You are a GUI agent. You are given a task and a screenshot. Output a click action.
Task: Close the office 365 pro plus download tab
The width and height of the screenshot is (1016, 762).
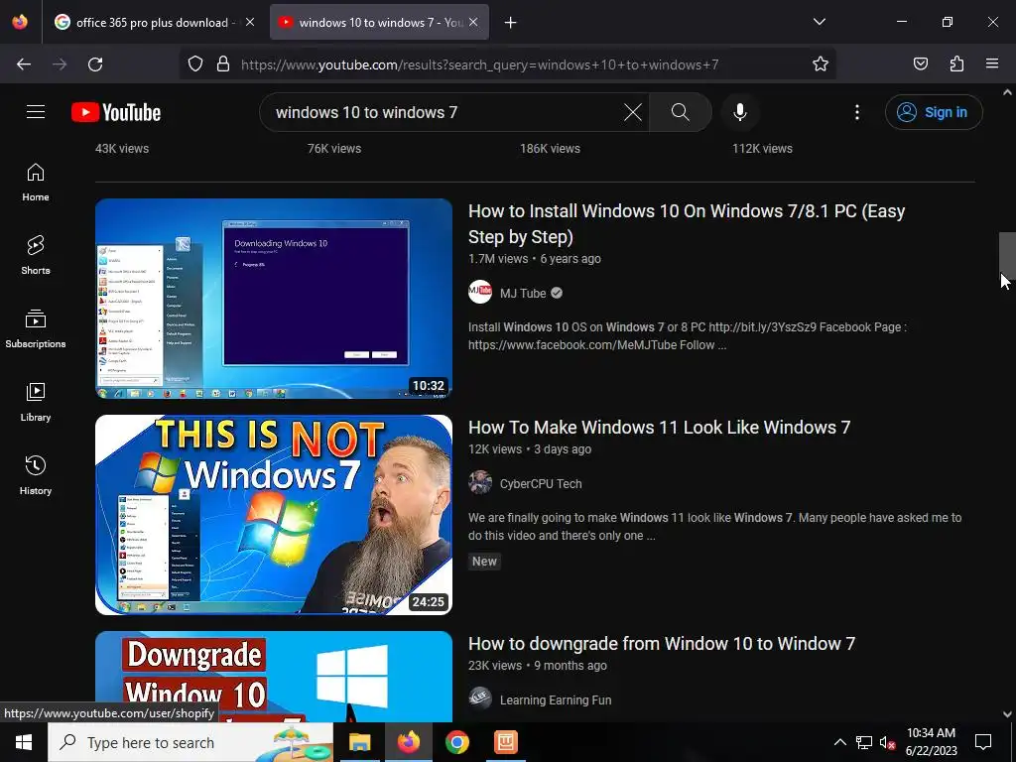point(250,22)
